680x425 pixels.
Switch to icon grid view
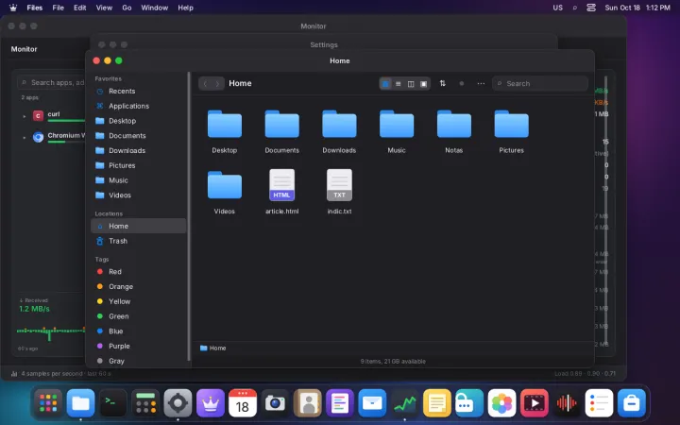coord(385,84)
